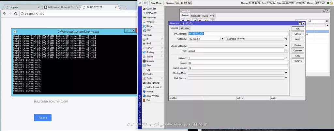Image resolution: width=334 pixels, height=131 pixels.
Task: Open the Type unicast dropdown
Action: coord(286,51)
